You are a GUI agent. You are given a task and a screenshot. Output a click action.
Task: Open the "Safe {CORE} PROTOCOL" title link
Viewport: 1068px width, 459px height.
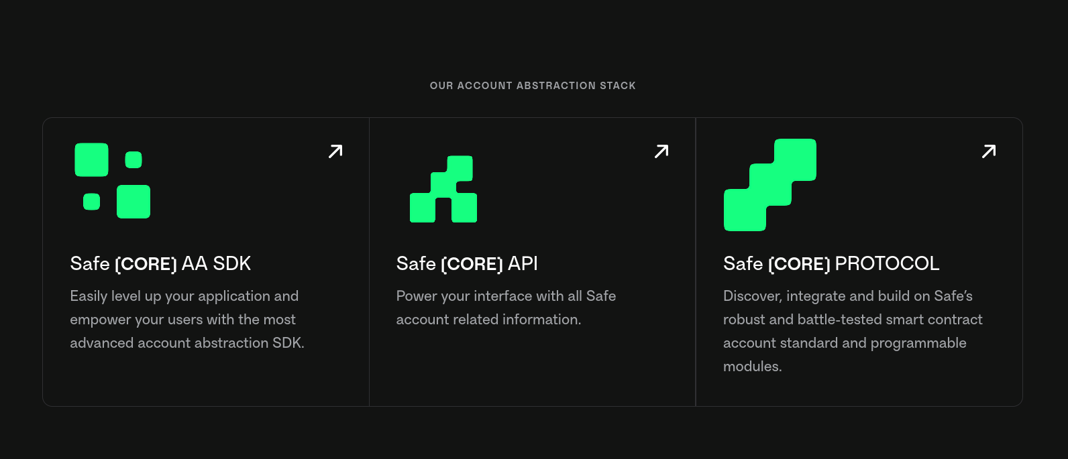tap(831, 263)
